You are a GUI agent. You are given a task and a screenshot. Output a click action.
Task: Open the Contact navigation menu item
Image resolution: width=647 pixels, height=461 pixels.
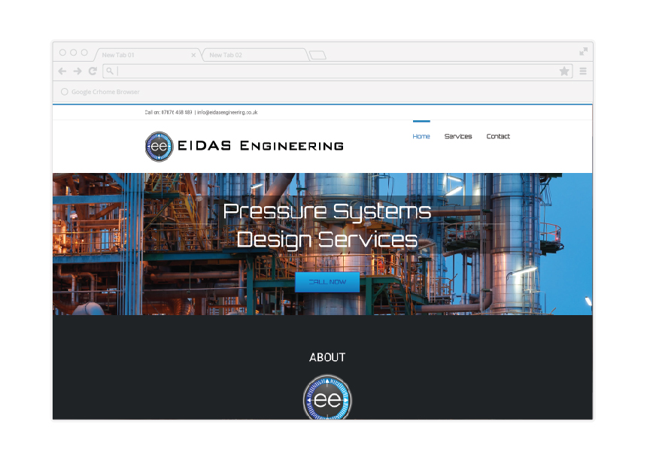(498, 136)
